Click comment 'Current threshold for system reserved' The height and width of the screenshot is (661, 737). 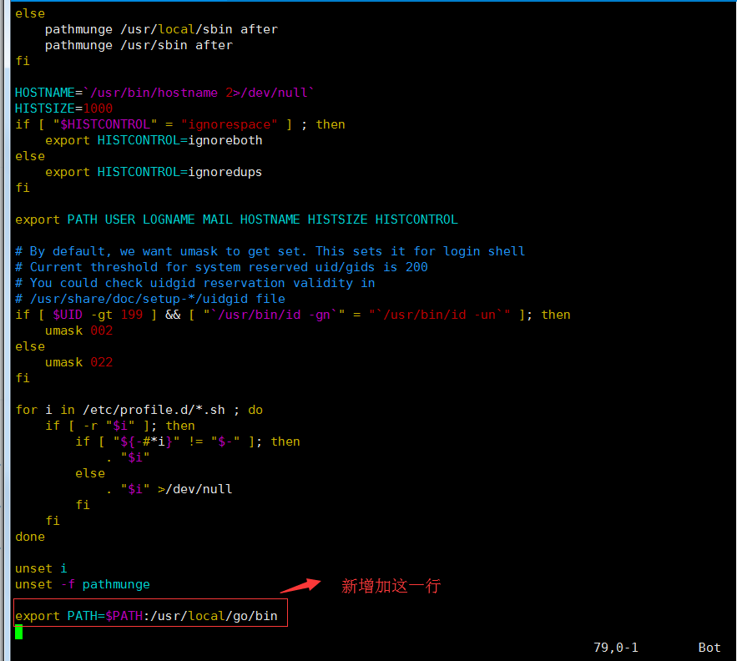pos(221,267)
